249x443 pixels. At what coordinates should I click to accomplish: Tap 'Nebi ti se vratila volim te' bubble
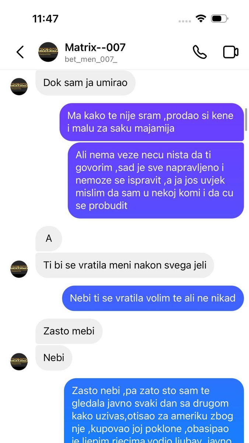152,298
